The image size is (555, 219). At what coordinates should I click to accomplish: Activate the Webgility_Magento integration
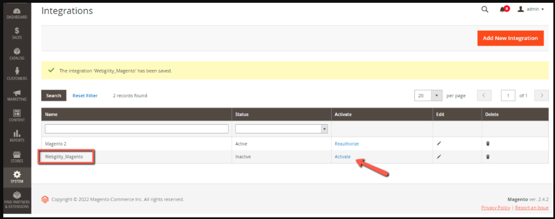(x=343, y=157)
